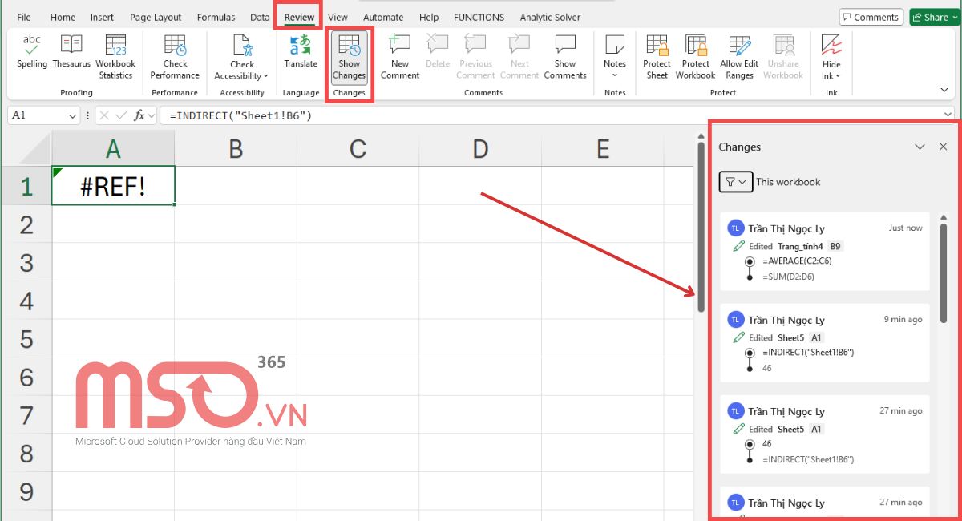Screen dimensions: 962x521
Task: Click the =SUM(D2:D6) previous value
Action: coord(789,277)
